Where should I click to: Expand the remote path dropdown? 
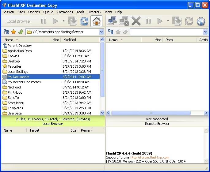205,32
